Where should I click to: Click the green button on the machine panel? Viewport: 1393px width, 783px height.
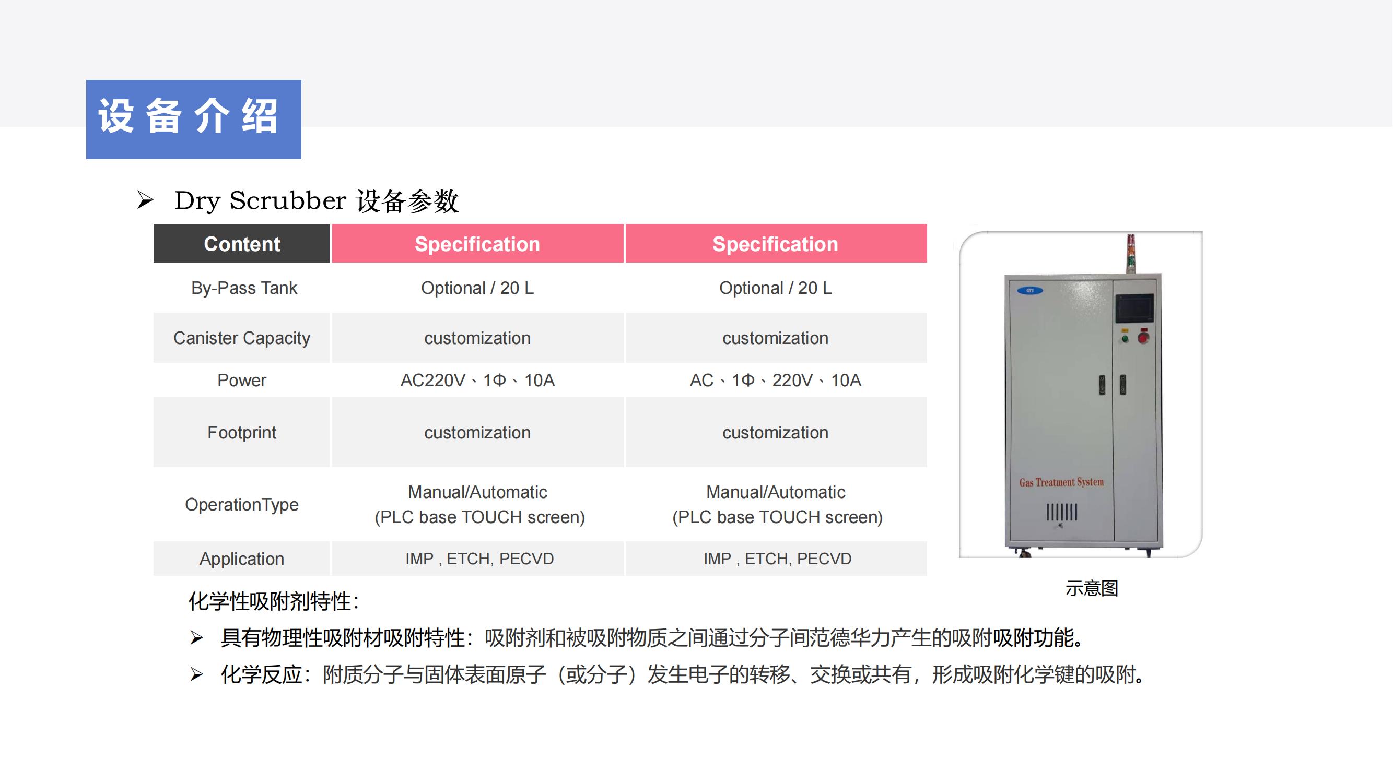click(x=1126, y=339)
